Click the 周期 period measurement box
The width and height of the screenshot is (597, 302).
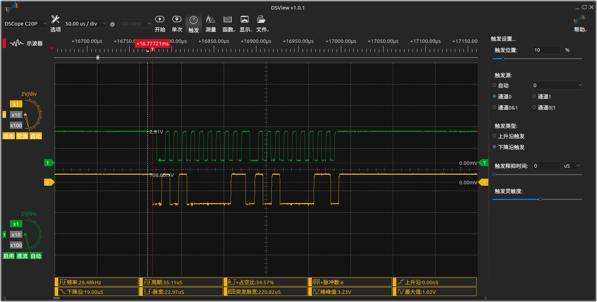click(181, 282)
